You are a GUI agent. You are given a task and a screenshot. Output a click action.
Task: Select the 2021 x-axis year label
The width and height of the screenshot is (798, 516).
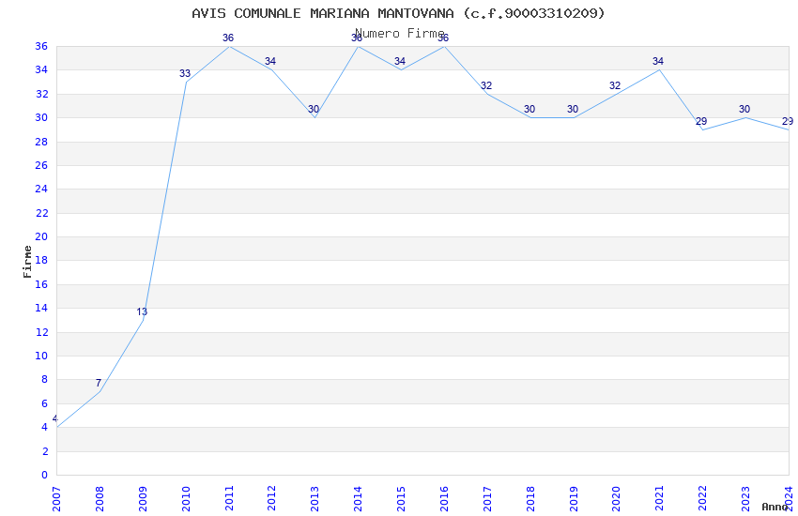click(660, 499)
